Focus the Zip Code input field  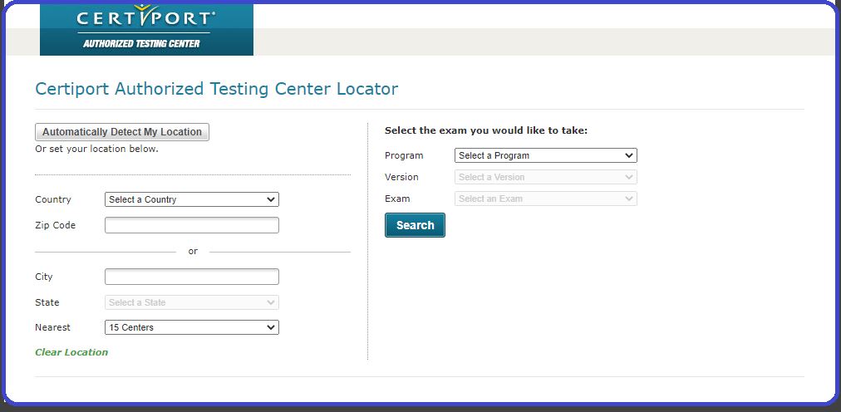(x=192, y=225)
